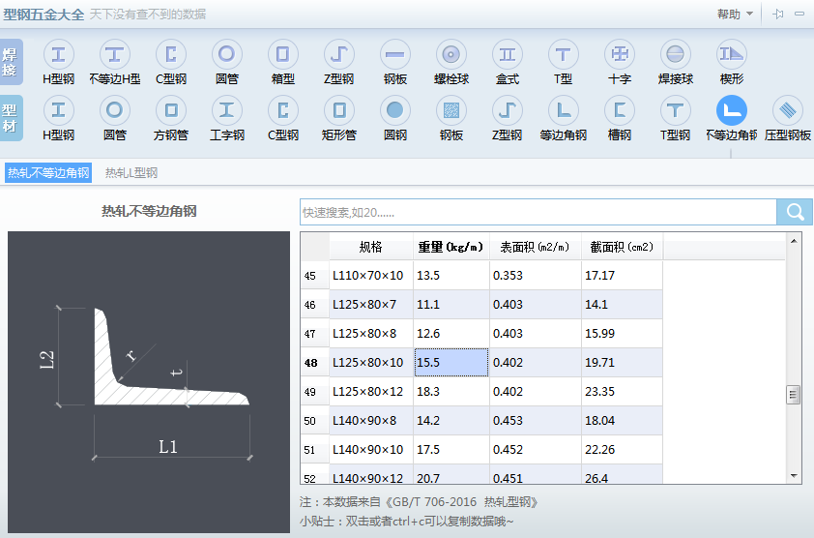This screenshot has height=538, width=814.
Task: Select welded 钢板 icon in 焊接 row
Action: (x=395, y=54)
